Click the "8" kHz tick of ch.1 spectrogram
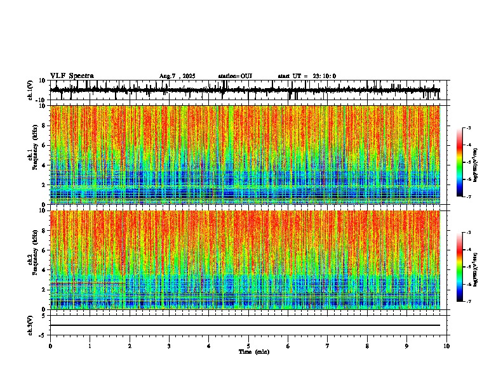The image size is (503, 388). click(x=44, y=126)
